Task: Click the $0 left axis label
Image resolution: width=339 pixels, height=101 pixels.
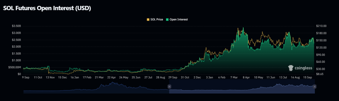Action: (x=19, y=74)
